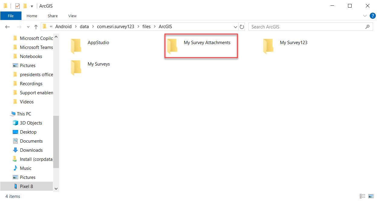
Task: Select Pictures under This PC
Action: [24, 177]
